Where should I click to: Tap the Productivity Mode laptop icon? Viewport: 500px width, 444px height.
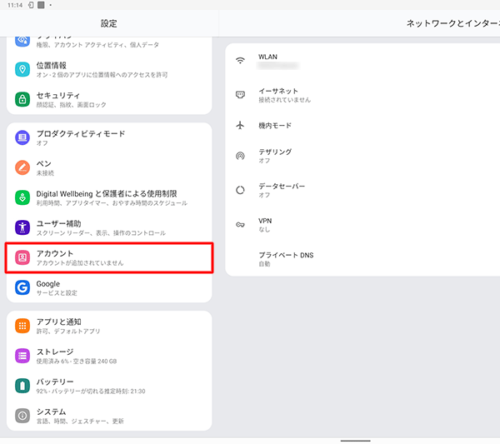tap(22, 137)
